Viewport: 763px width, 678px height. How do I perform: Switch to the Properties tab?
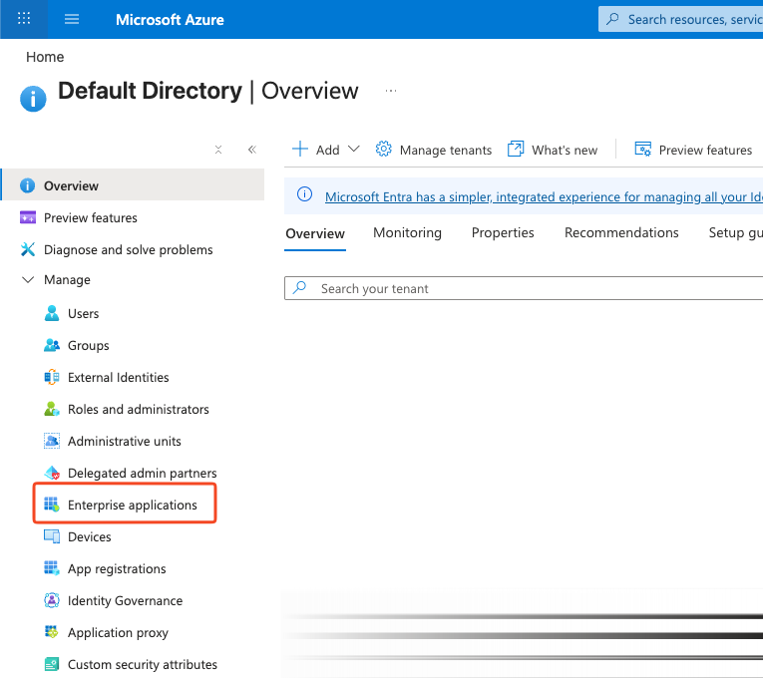[x=503, y=232]
